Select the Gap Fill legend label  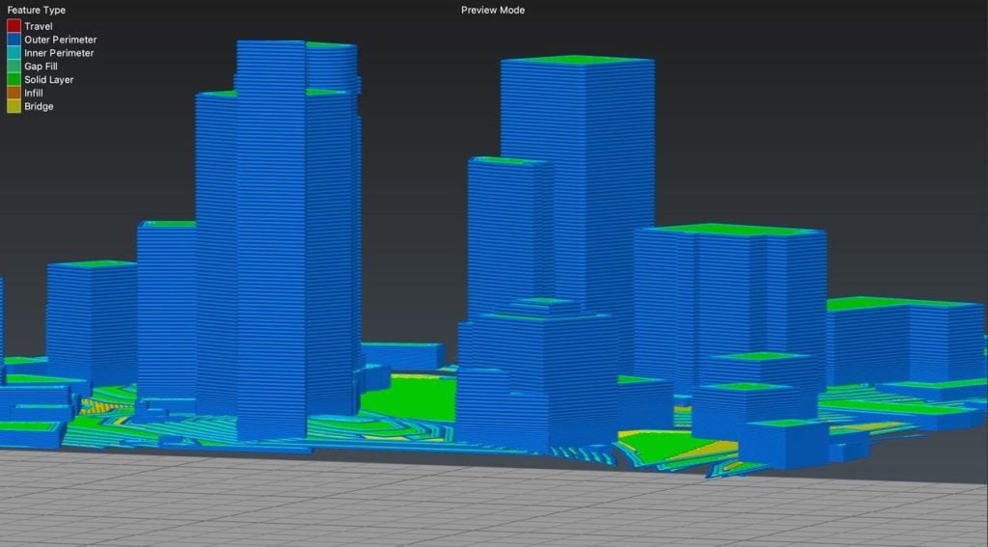click(x=41, y=67)
